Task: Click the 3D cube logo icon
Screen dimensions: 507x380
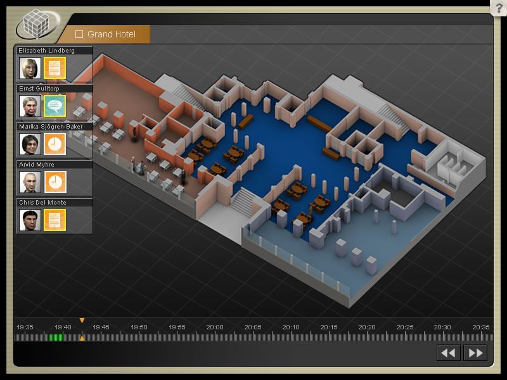Action: (36, 25)
